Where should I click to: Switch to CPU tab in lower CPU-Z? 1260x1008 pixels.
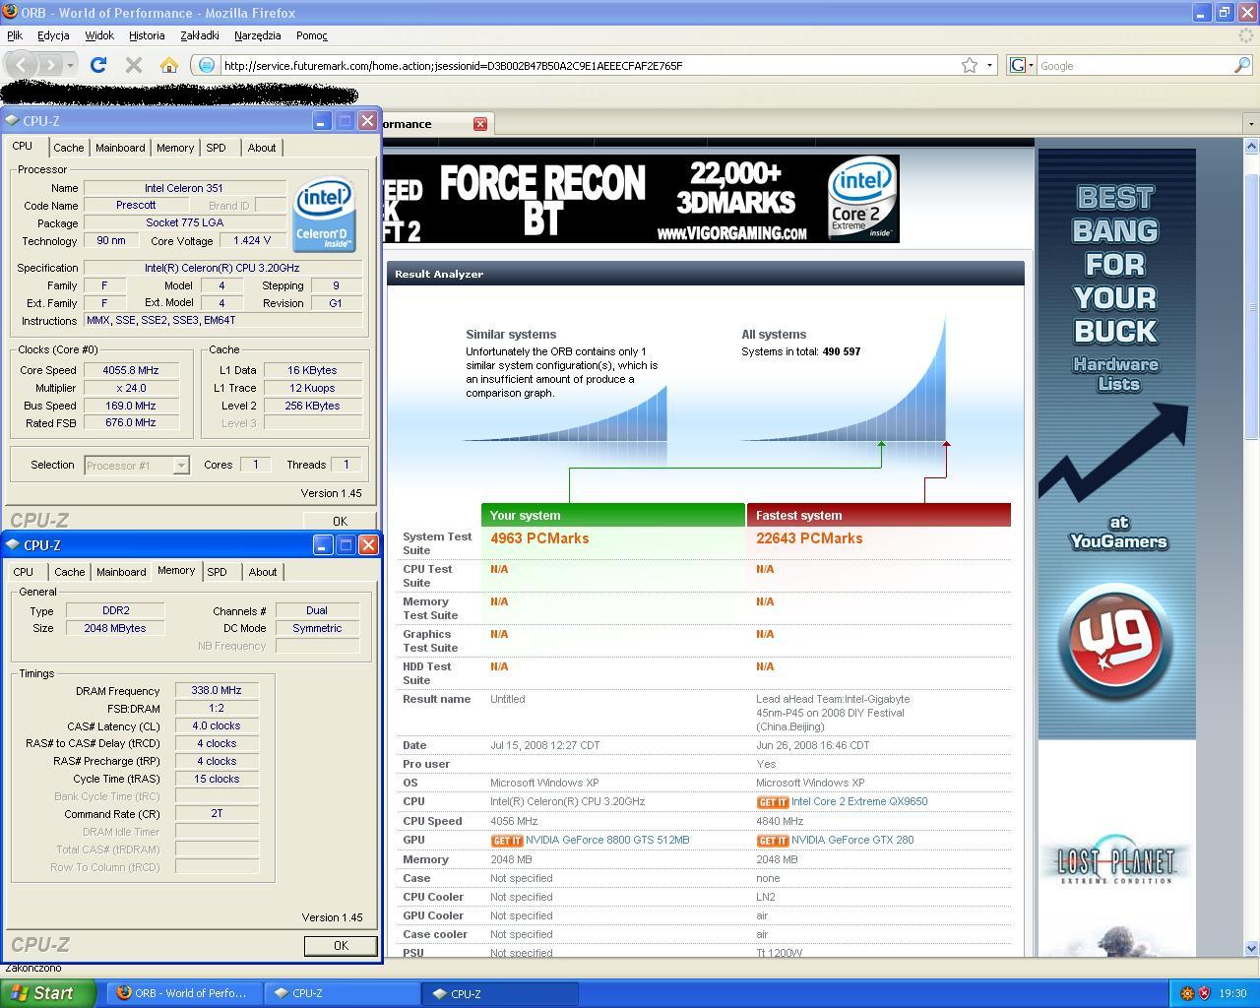pyautogui.click(x=24, y=572)
